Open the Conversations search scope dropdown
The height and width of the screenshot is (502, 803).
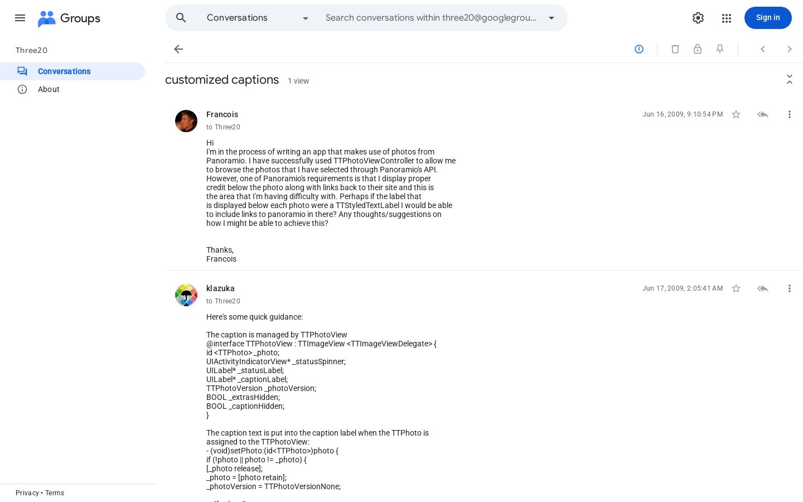coord(258,18)
